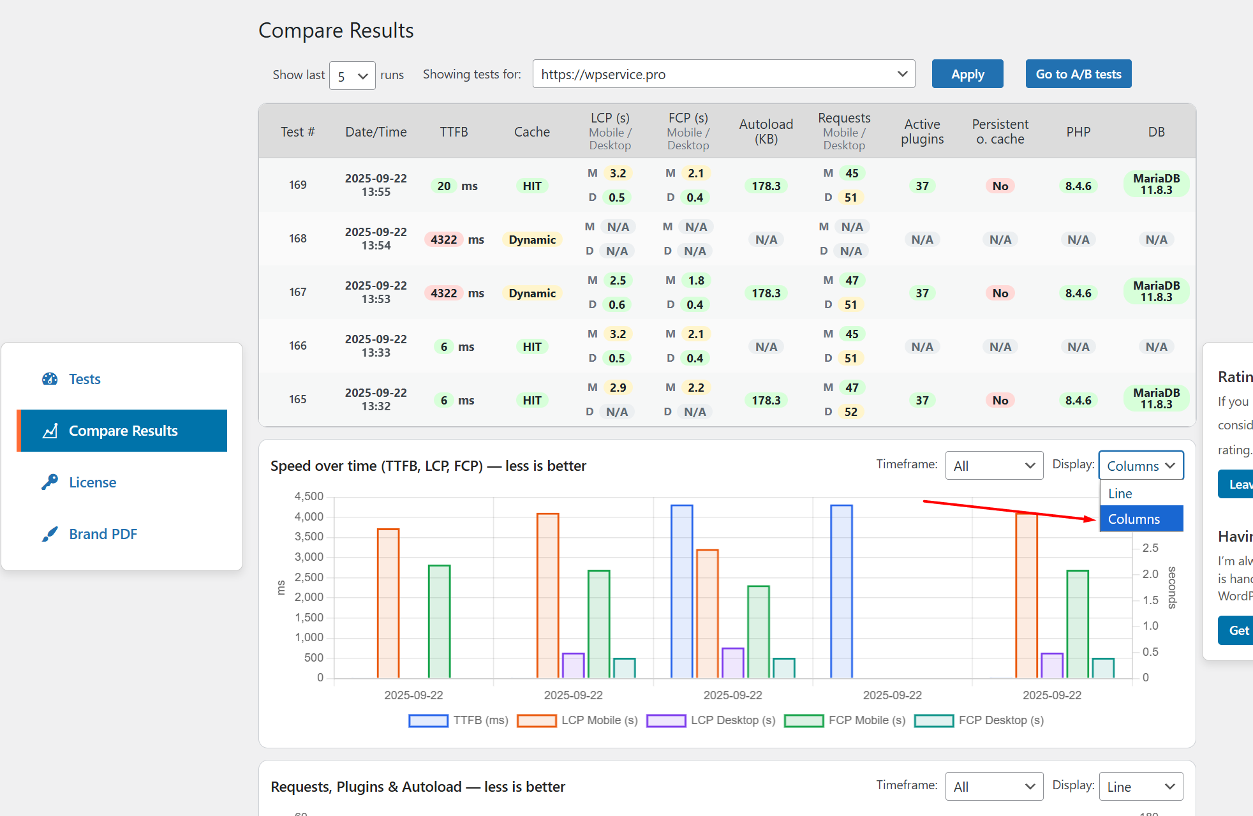The image size is (1253, 816).
Task: Click the "Go to A/B tests" button
Action: click(1078, 73)
